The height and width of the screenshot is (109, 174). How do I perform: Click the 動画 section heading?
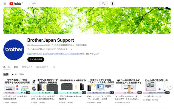tap(6, 74)
